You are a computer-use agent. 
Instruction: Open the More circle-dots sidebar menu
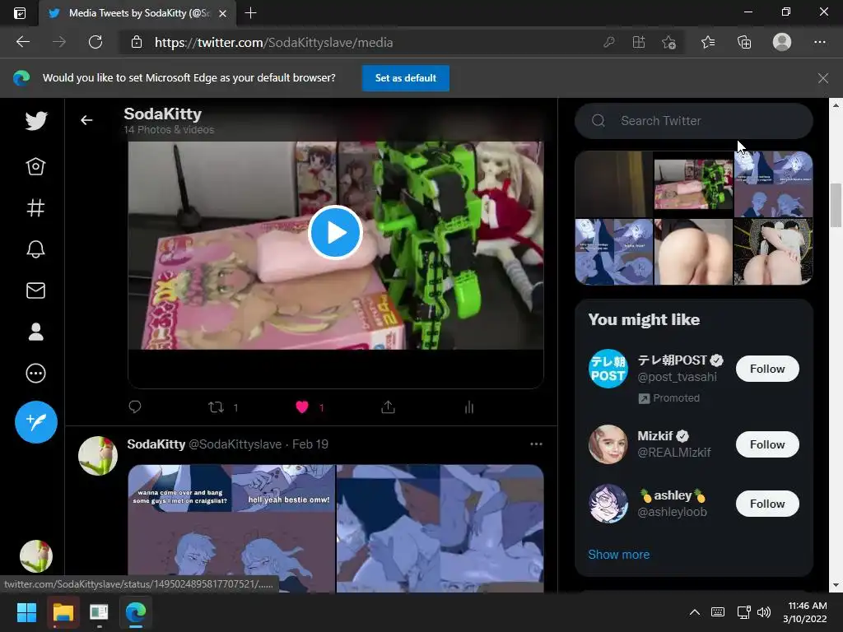(x=35, y=373)
